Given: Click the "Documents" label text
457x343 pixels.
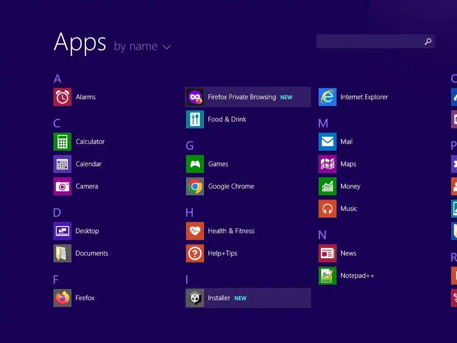Looking at the screenshot, I should (x=92, y=253).
